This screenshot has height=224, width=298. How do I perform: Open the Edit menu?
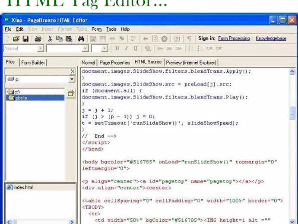[x=19, y=29]
